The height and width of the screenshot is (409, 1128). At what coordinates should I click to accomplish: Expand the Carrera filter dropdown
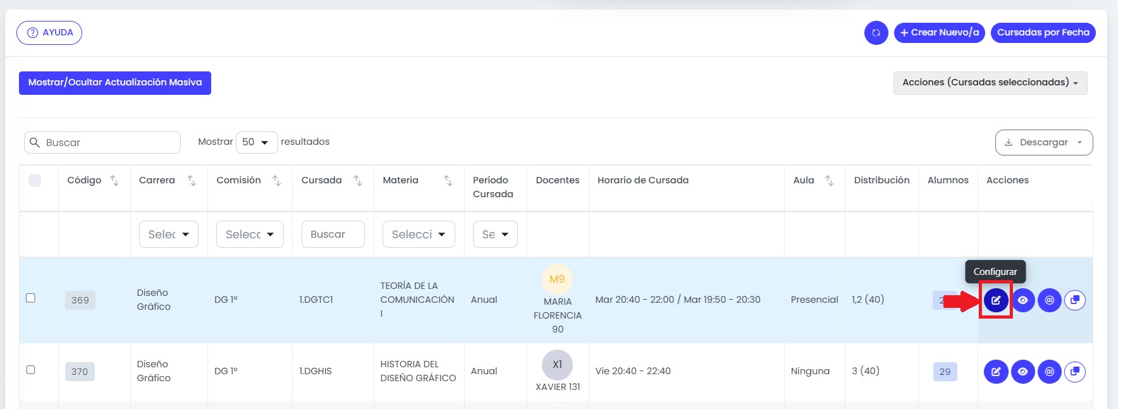pyautogui.click(x=169, y=234)
